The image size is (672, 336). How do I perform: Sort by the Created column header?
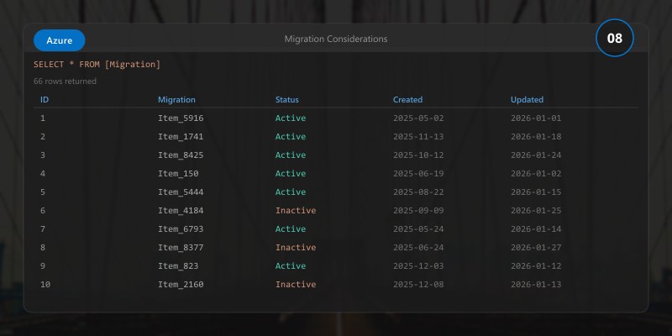coord(407,99)
